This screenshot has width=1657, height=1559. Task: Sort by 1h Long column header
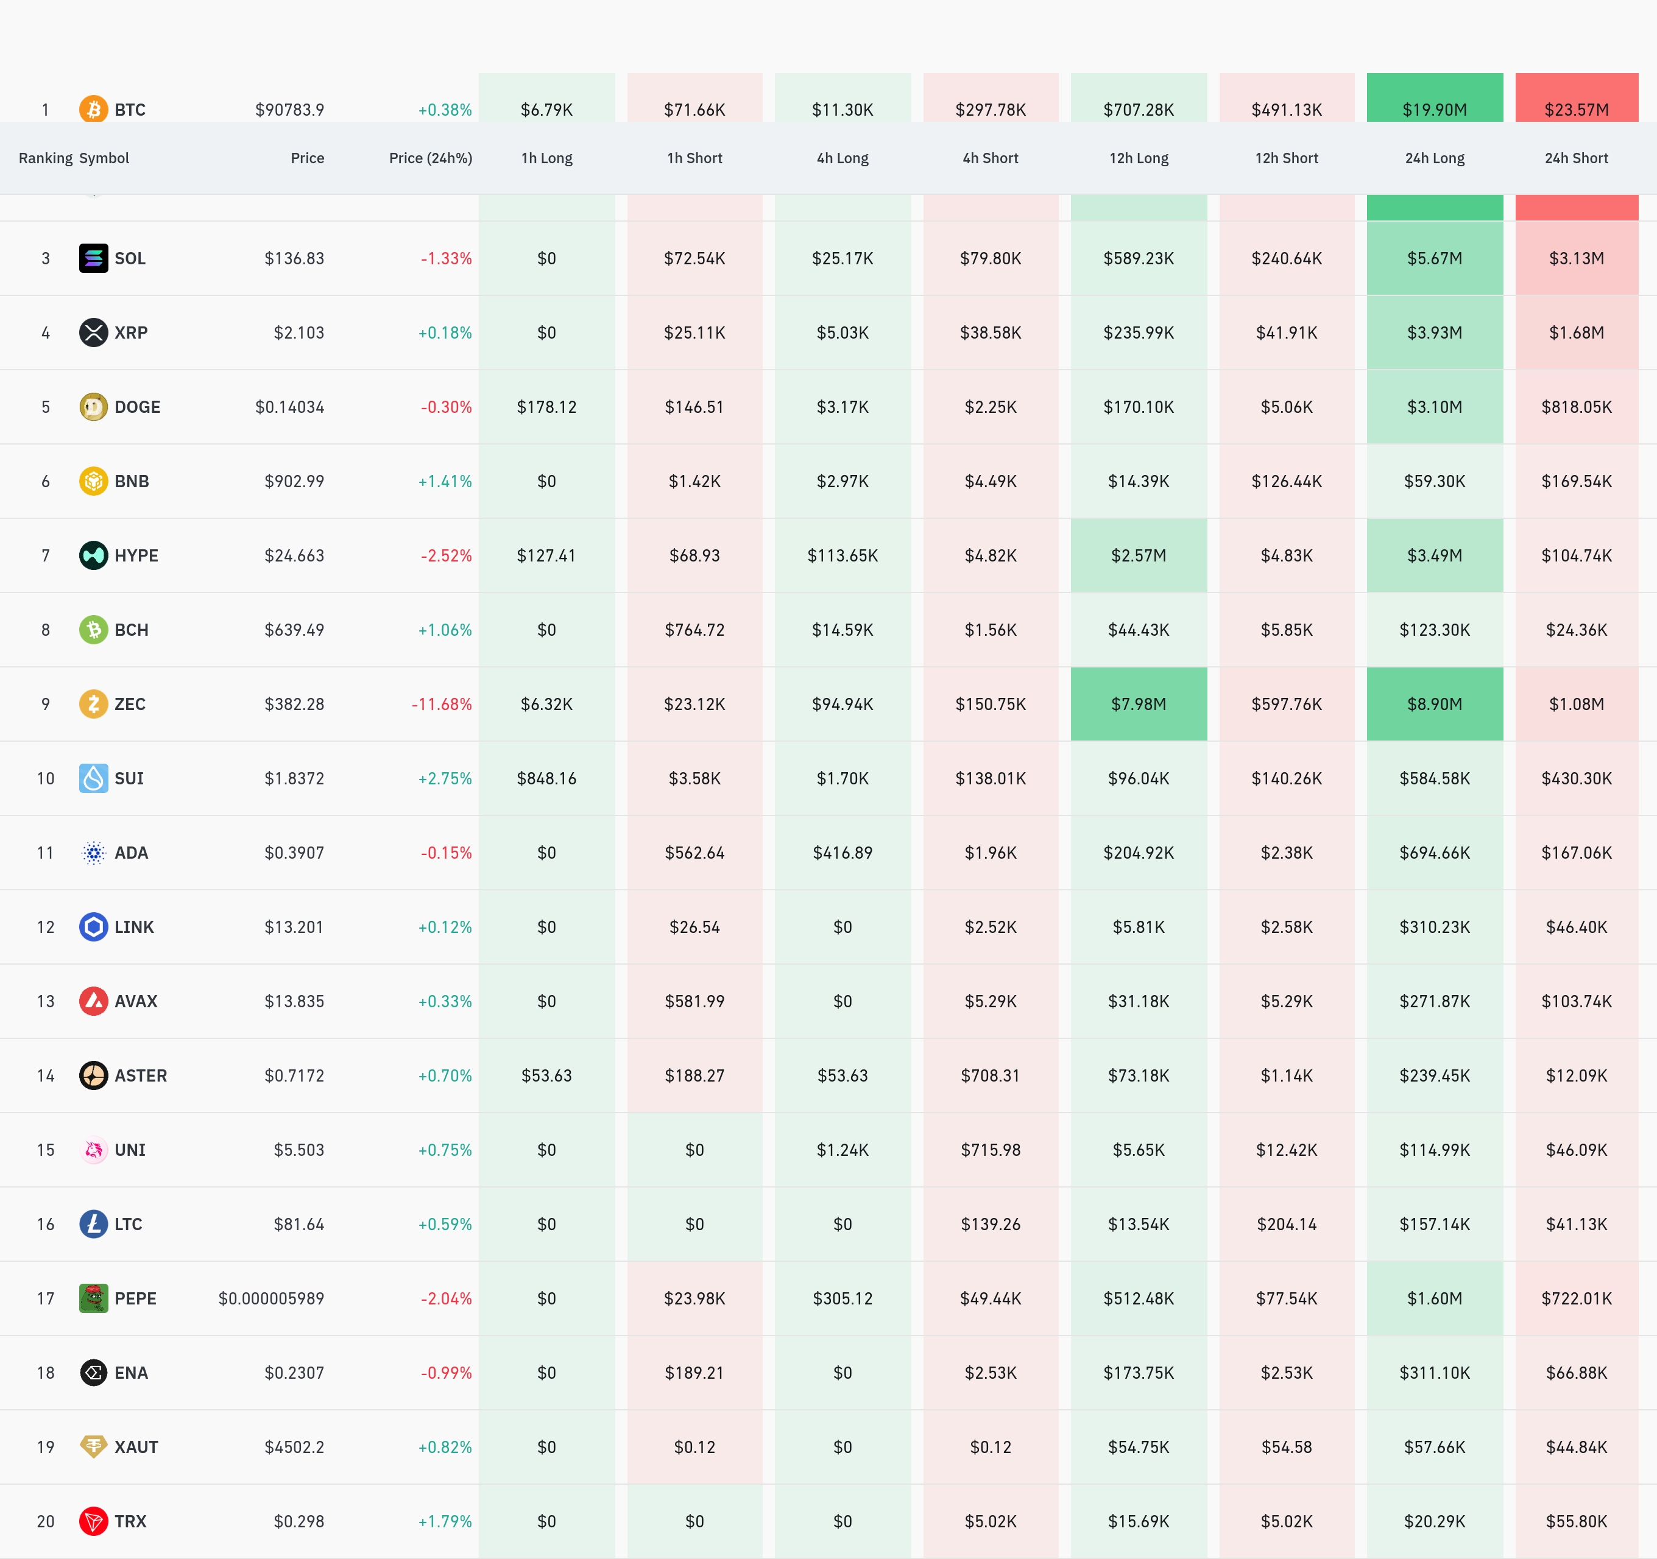[x=546, y=158]
